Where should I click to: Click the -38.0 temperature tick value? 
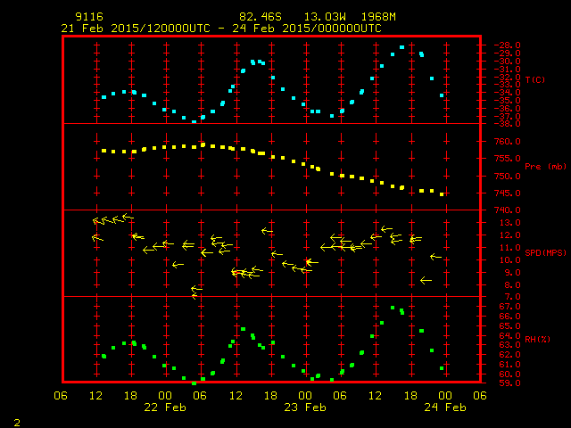[507, 124]
